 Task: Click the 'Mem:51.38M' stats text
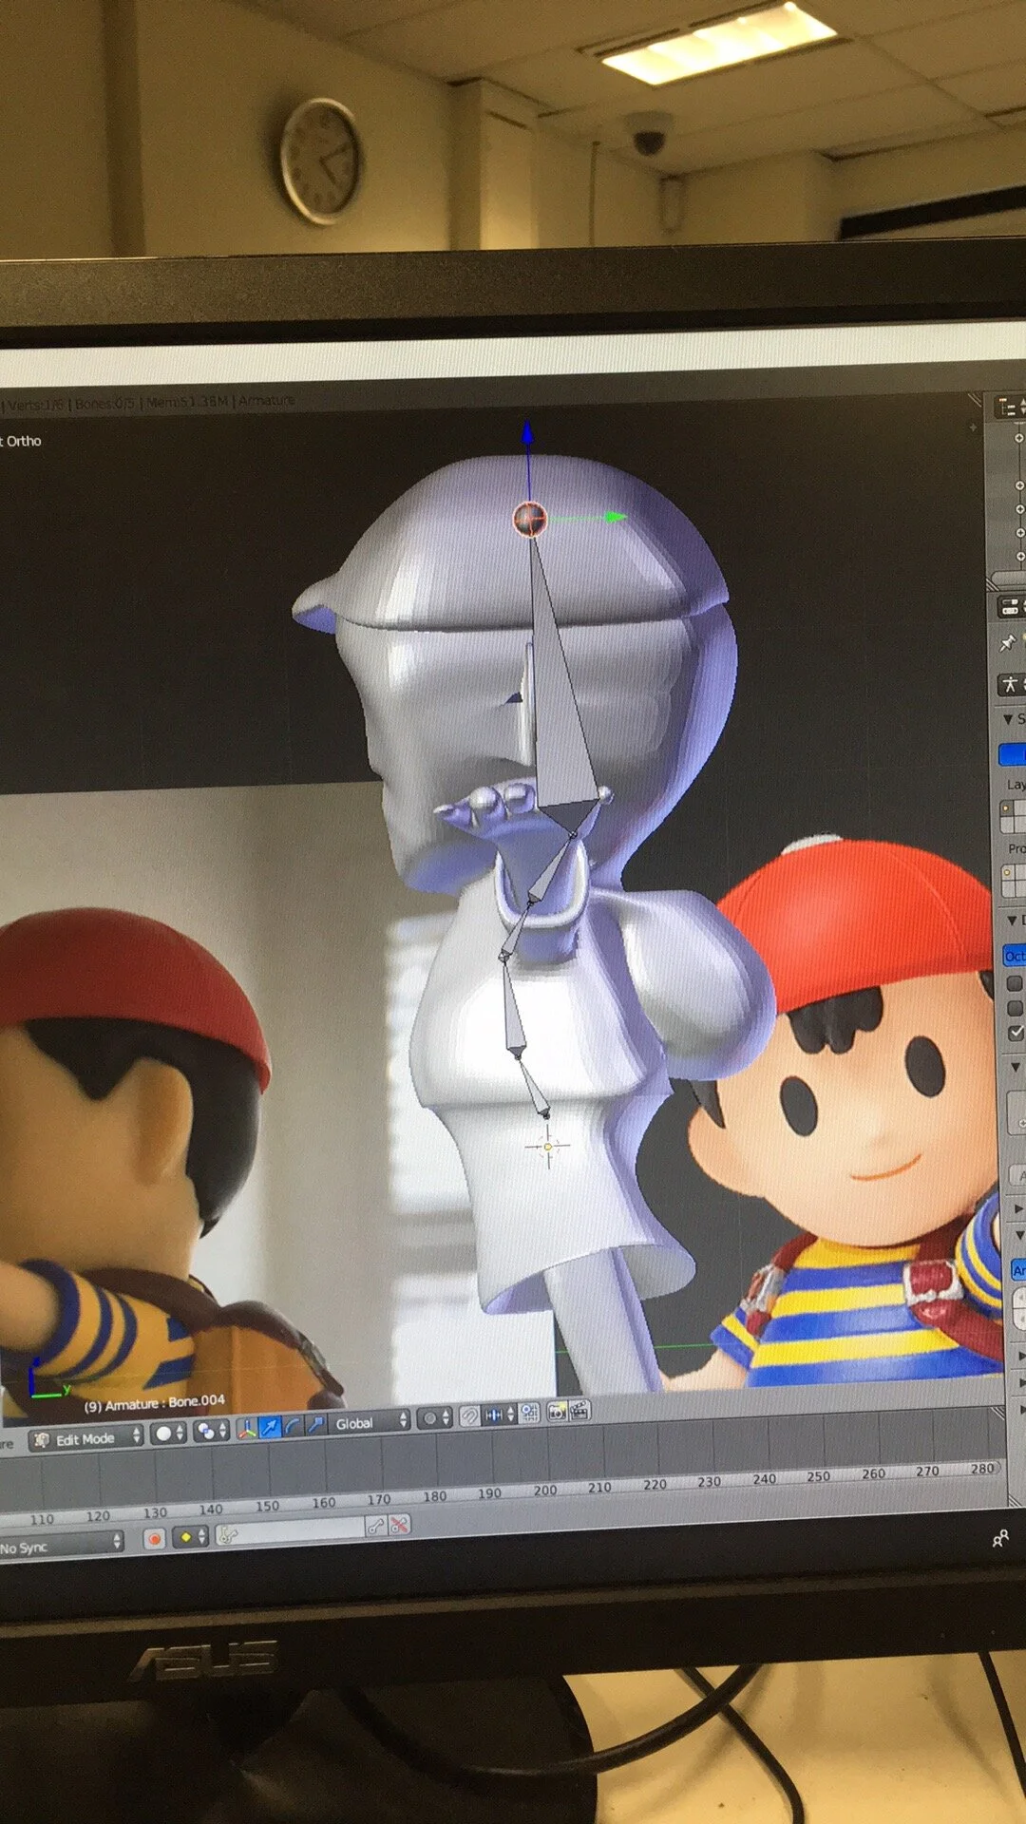(187, 402)
